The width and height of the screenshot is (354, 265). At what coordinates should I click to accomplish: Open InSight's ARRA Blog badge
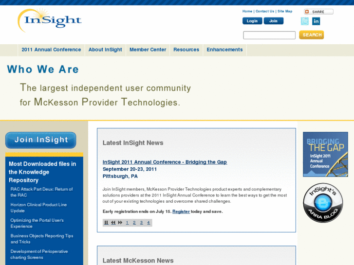pyautogui.click(x=323, y=203)
